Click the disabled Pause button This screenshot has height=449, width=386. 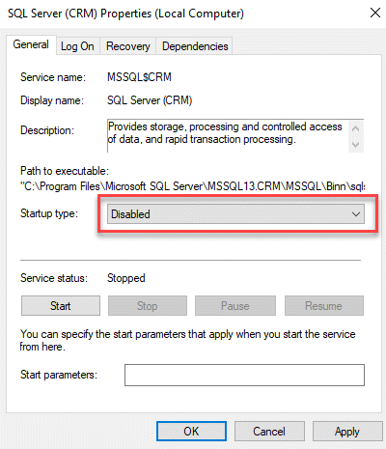pos(235,306)
